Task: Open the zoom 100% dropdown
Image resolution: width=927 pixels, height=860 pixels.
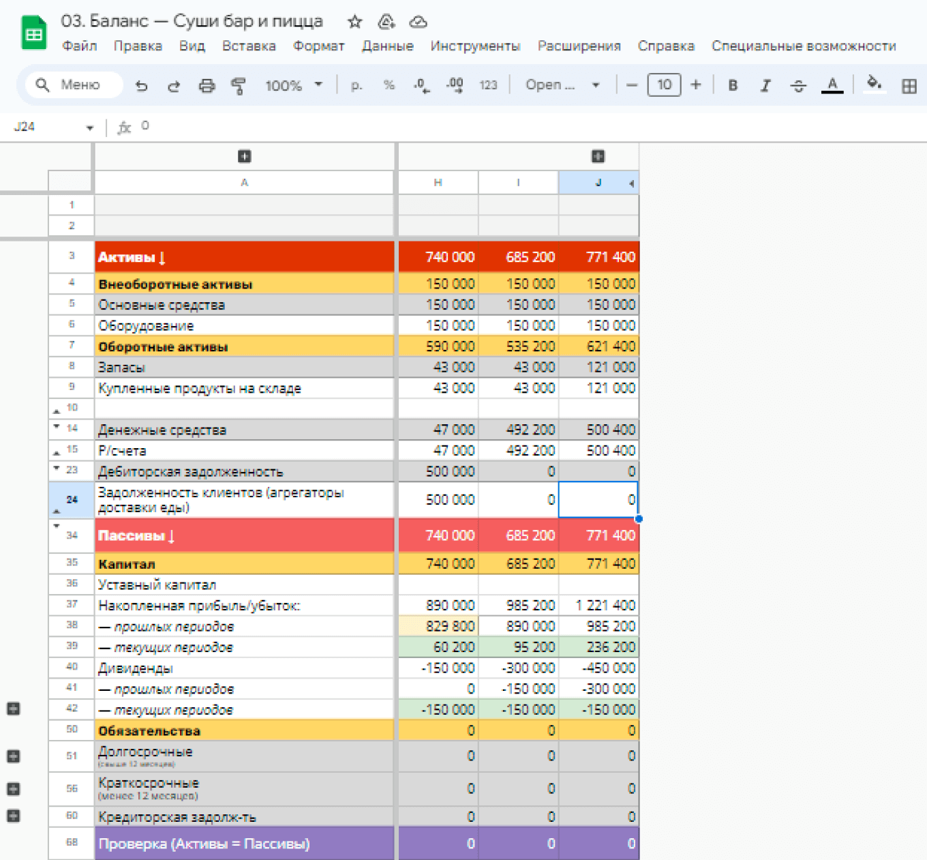Action: tap(294, 85)
